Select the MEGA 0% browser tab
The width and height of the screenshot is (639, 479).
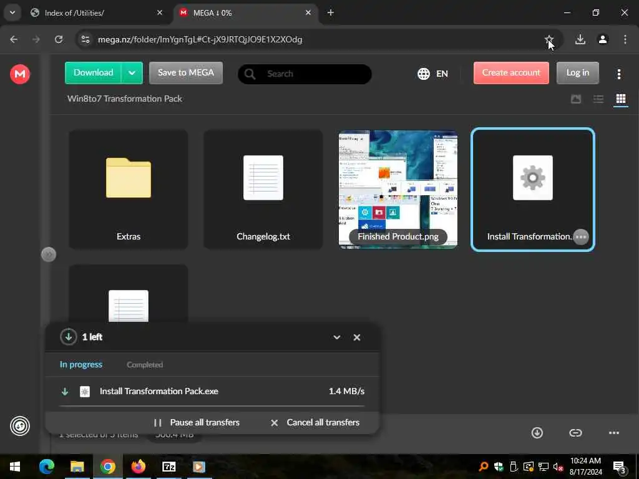point(245,12)
